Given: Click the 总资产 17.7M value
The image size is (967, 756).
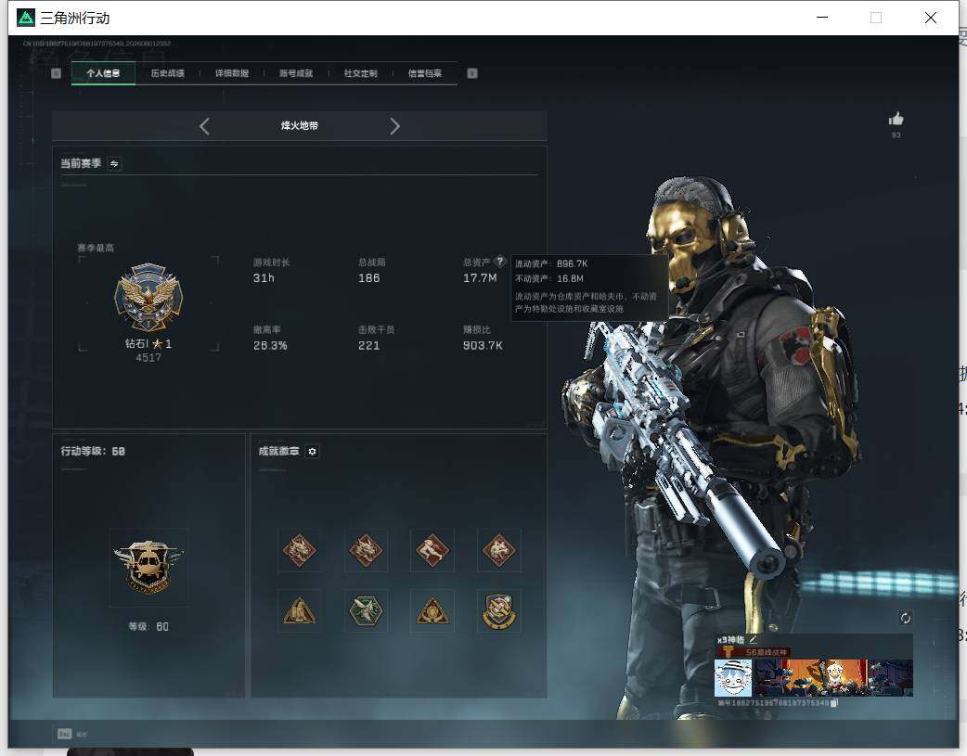Looking at the screenshot, I should 480,278.
